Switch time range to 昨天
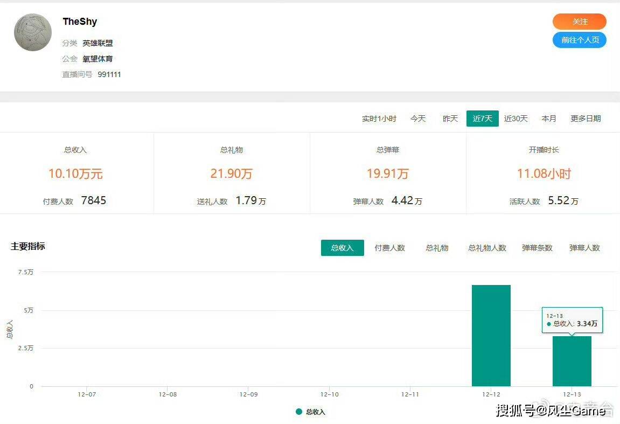Screen dimensions: 620x424 pyautogui.click(x=450, y=119)
